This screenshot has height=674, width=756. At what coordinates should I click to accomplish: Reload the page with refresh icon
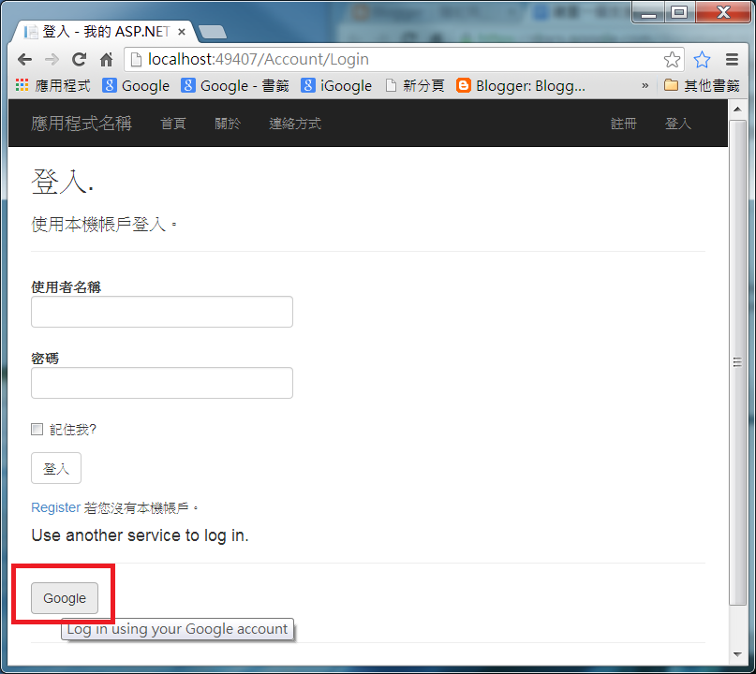point(79,60)
